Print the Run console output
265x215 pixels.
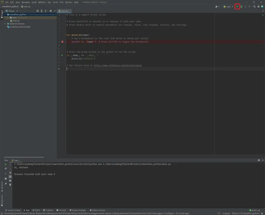point(10,181)
